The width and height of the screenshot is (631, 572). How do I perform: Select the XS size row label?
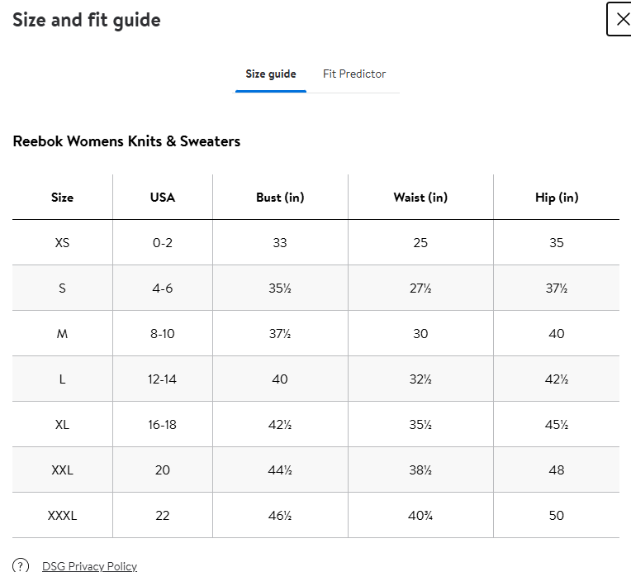62,243
